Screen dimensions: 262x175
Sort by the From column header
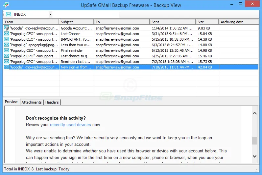(31, 22)
